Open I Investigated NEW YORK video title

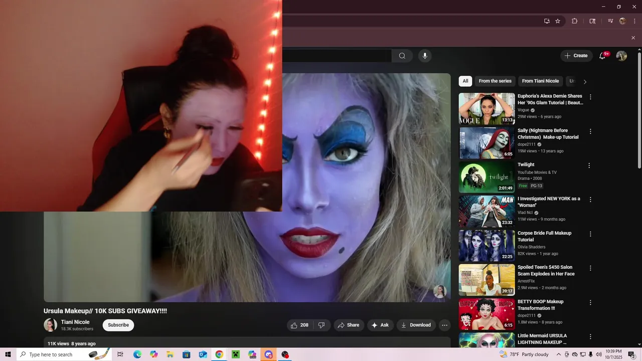549,202
